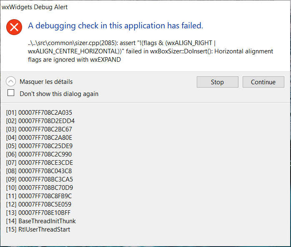This screenshot has height=247, width=291.
Task: Select stack frame [09] 00007FF708BC3CA5
Action: coord(39,179)
